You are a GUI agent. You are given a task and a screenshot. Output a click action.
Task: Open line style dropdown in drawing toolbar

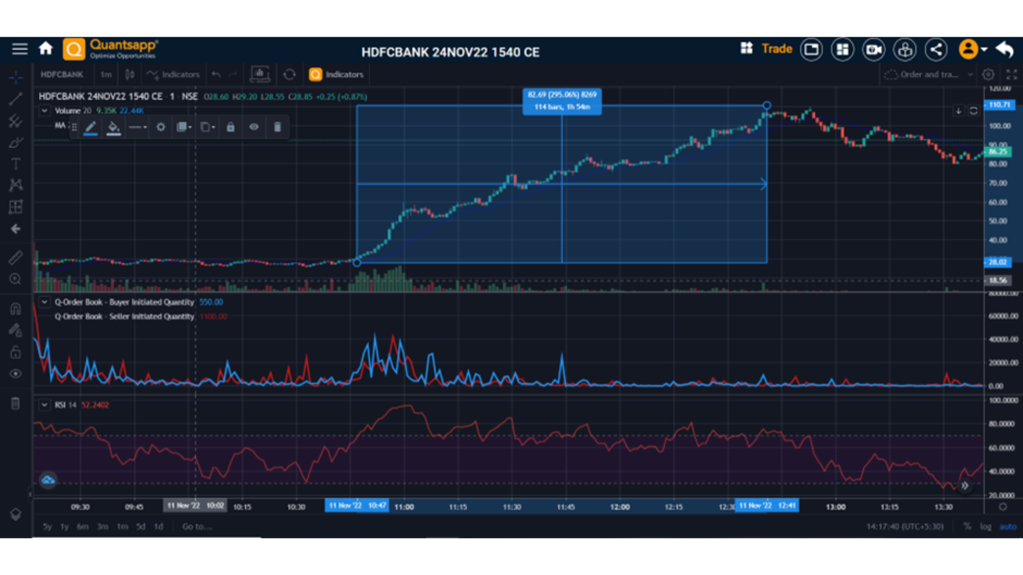(x=137, y=127)
